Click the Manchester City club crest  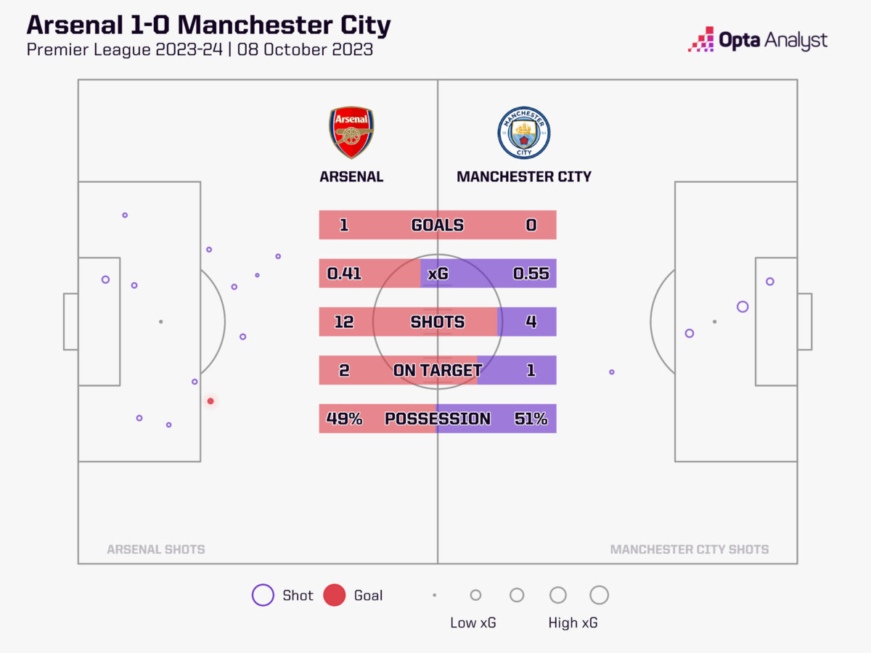524,132
